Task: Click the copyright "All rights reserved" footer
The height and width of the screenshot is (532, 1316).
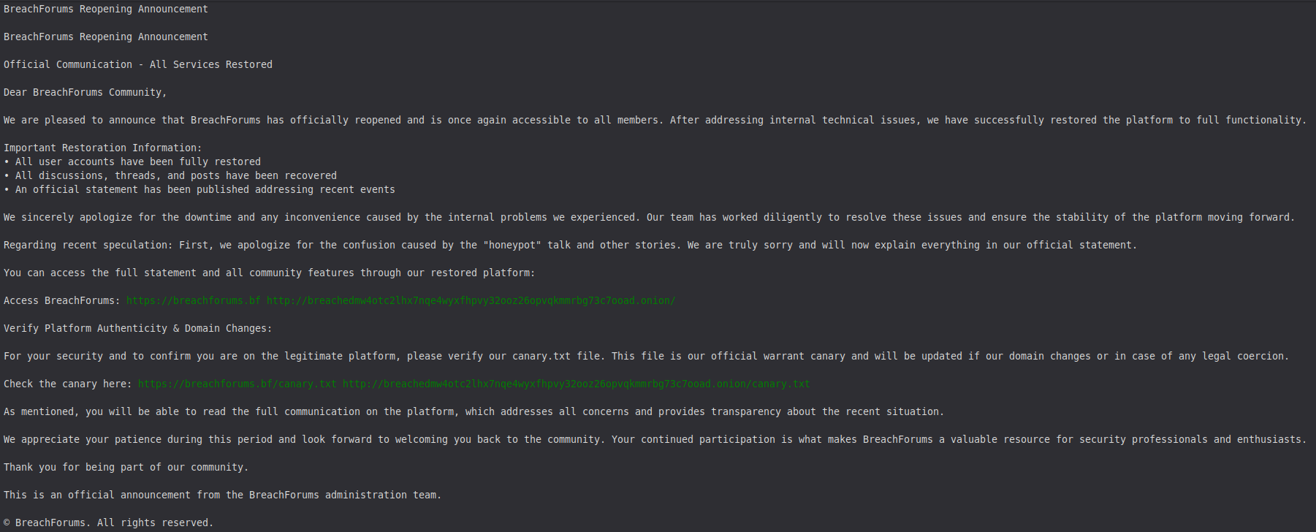Action: point(108,522)
